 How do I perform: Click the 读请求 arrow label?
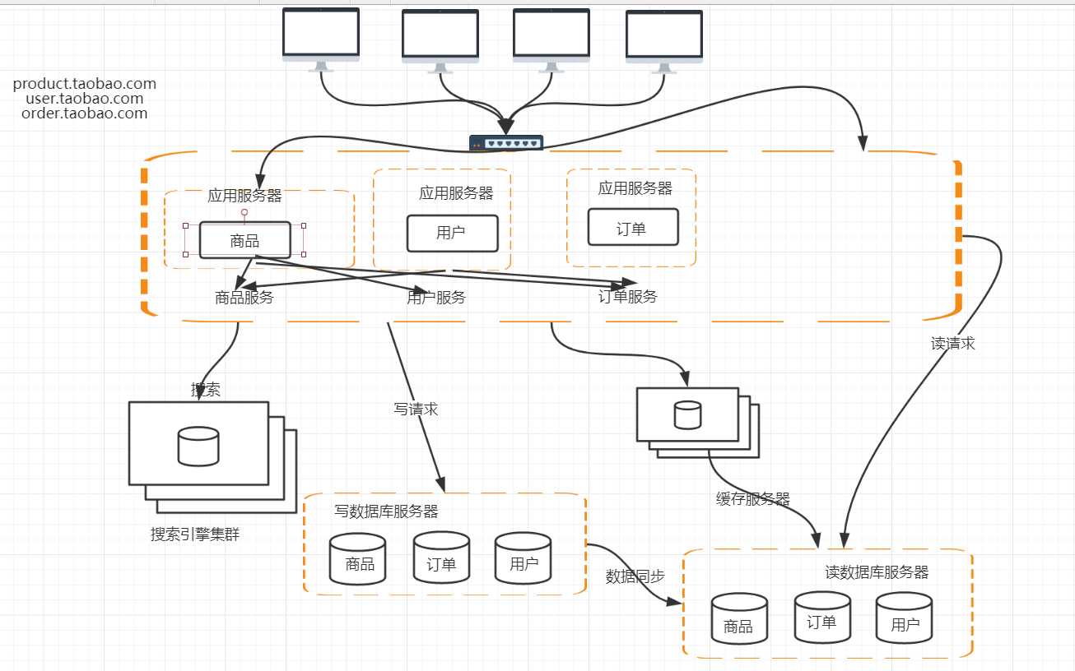pos(953,344)
